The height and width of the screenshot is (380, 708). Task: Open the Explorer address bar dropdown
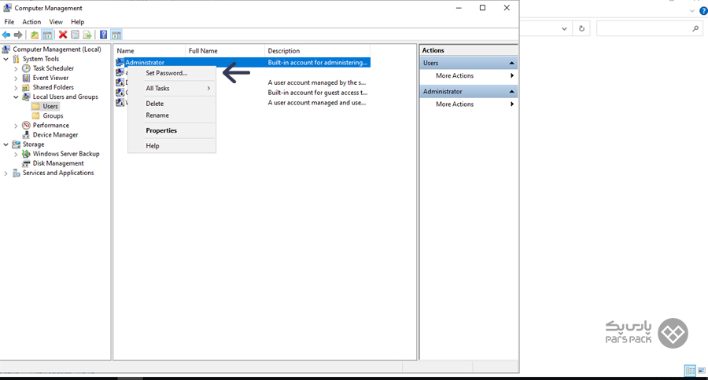coord(564,28)
